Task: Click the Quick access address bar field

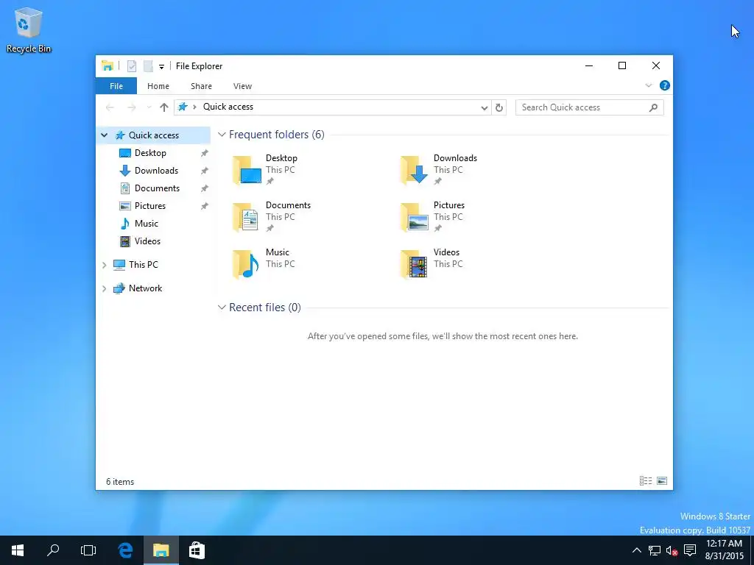Action: pos(332,107)
